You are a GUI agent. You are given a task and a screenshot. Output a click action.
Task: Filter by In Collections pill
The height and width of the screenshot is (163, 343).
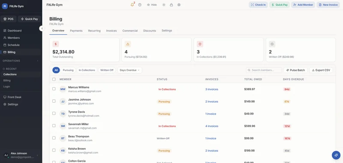87,70
